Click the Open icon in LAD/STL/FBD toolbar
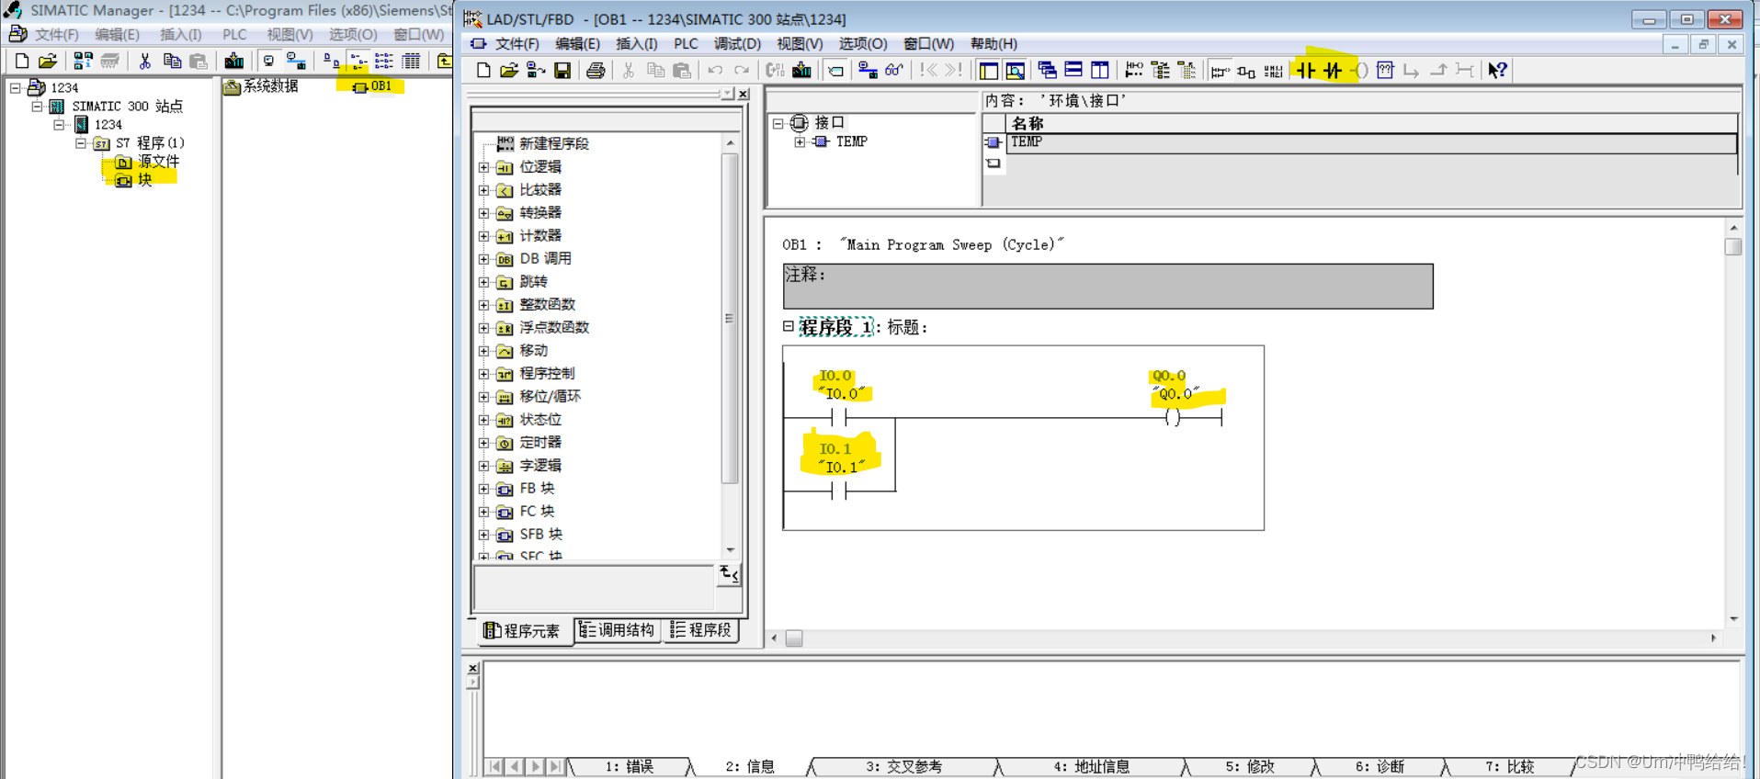 509,71
